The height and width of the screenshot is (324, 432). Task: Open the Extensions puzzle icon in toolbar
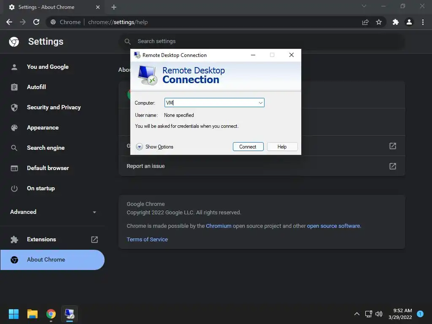coord(396,22)
